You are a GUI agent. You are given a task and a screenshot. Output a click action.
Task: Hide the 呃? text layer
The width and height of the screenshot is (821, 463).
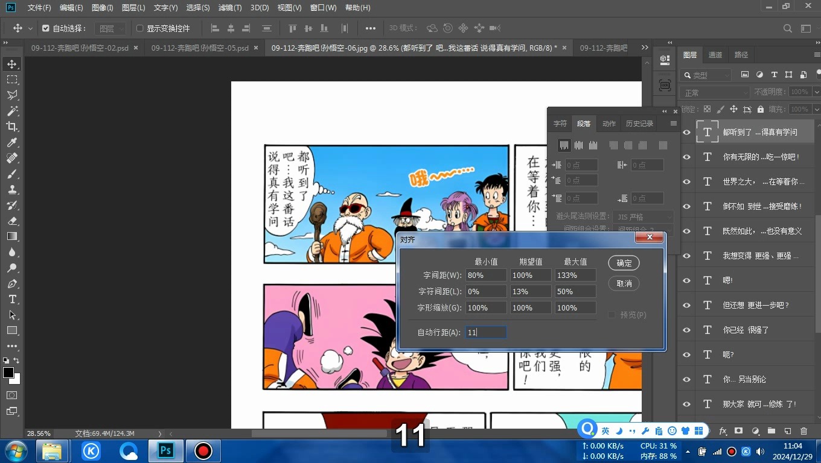point(686,354)
